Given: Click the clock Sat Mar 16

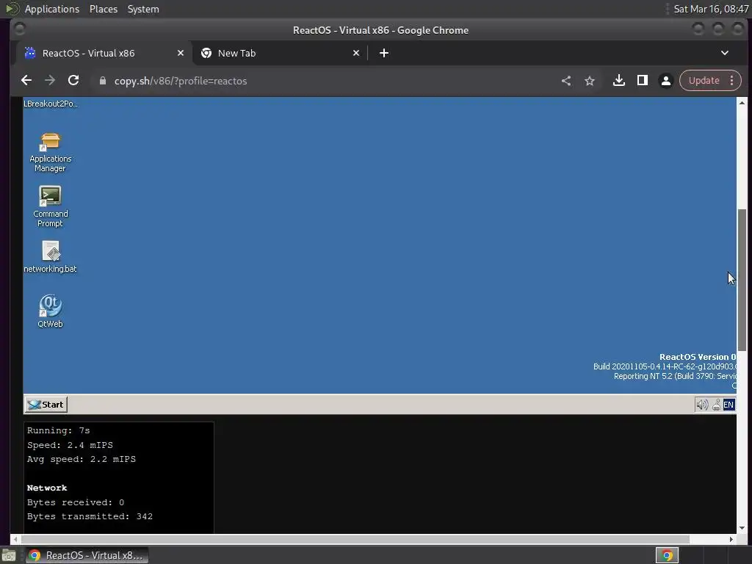Looking at the screenshot, I should click(x=711, y=9).
